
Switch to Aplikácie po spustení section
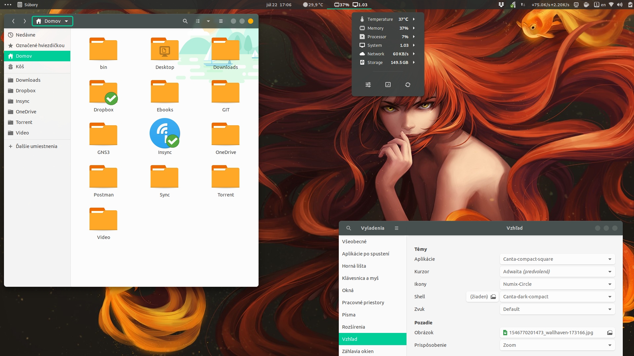click(372, 254)
